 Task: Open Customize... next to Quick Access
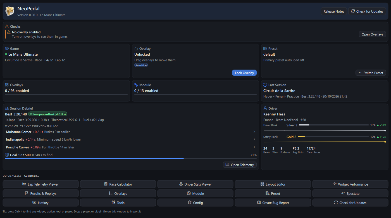click(x=31, y=176)
